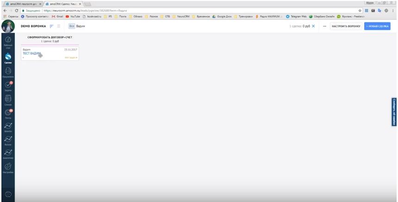
Task: Click the user avatar photo
Action: pos(7,26)
